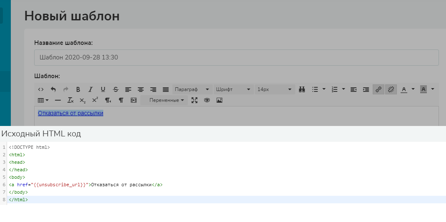Insert link using chain icon

pos(378,89)
